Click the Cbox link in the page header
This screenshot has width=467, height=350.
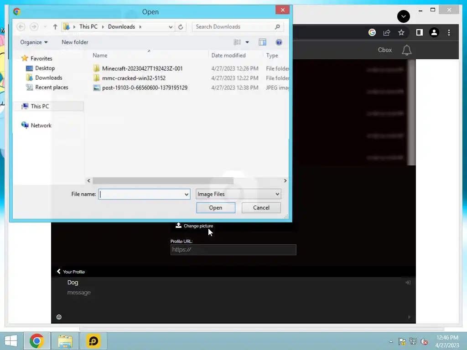click(x=385, y=50)
